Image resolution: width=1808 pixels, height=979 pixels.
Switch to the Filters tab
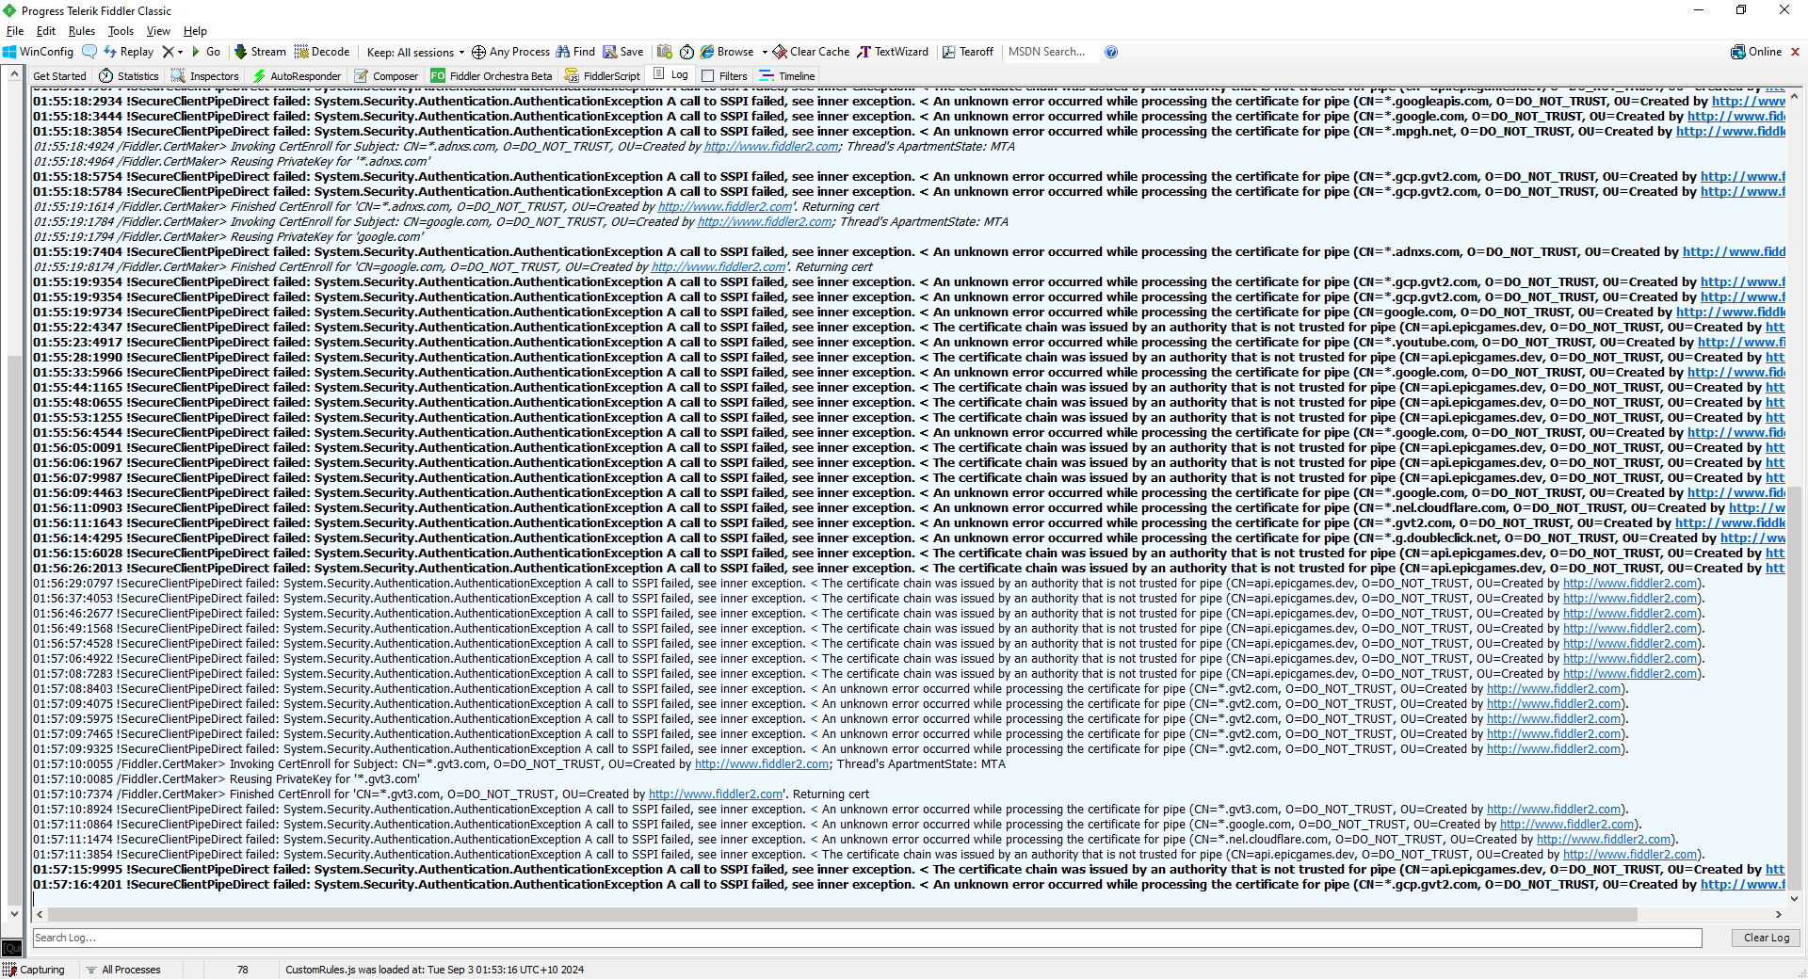tap(724, 76)
